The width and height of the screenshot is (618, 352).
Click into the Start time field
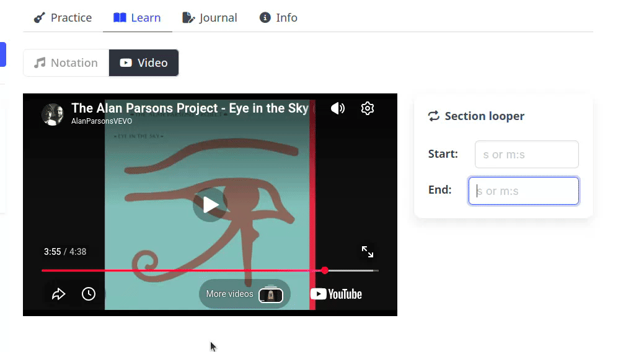[526, 155]
